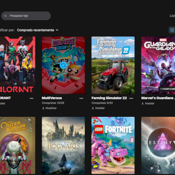The image size is (175, 175).
Task: Click the Marvel's Guardians title text
Action: coord(158,98)
